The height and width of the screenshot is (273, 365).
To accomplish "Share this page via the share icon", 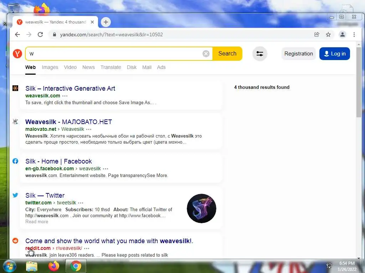I will click(x=317, y=34).
